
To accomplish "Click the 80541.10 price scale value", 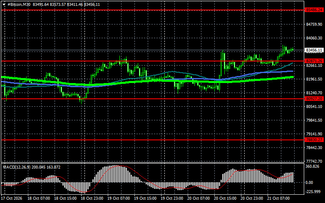I will 314,106.
